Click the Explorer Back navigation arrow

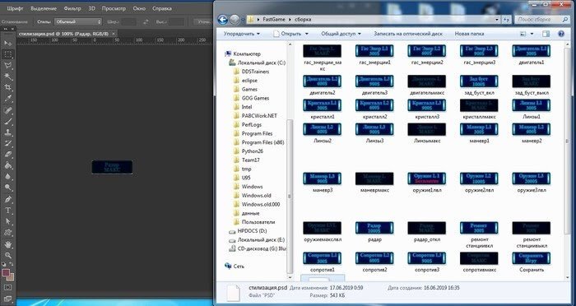point(223,20)
